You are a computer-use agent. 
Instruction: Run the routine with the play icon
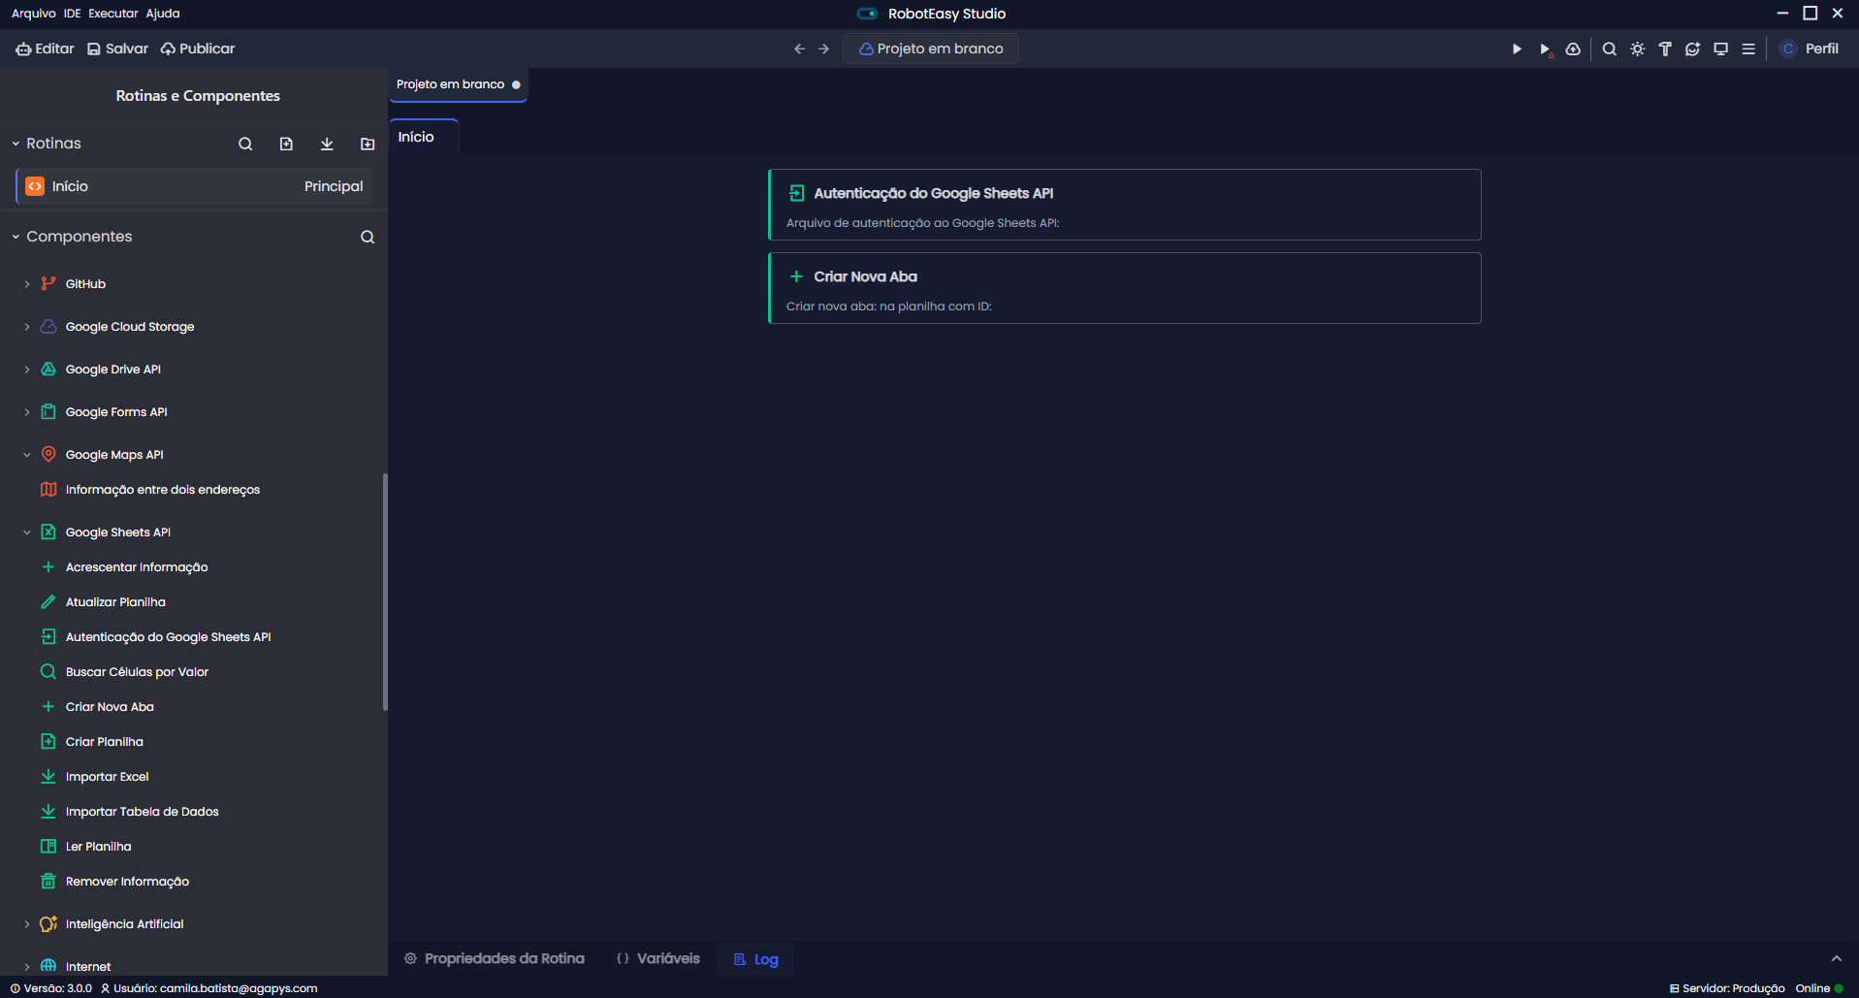[x=1517, y=48]
